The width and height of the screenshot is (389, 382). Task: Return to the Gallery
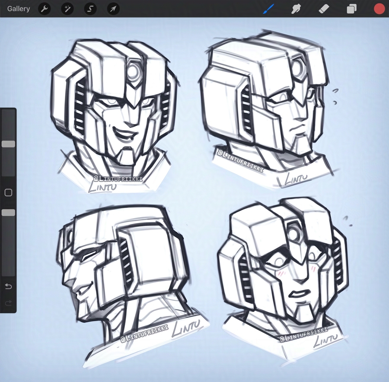click(x=18, y=9)
